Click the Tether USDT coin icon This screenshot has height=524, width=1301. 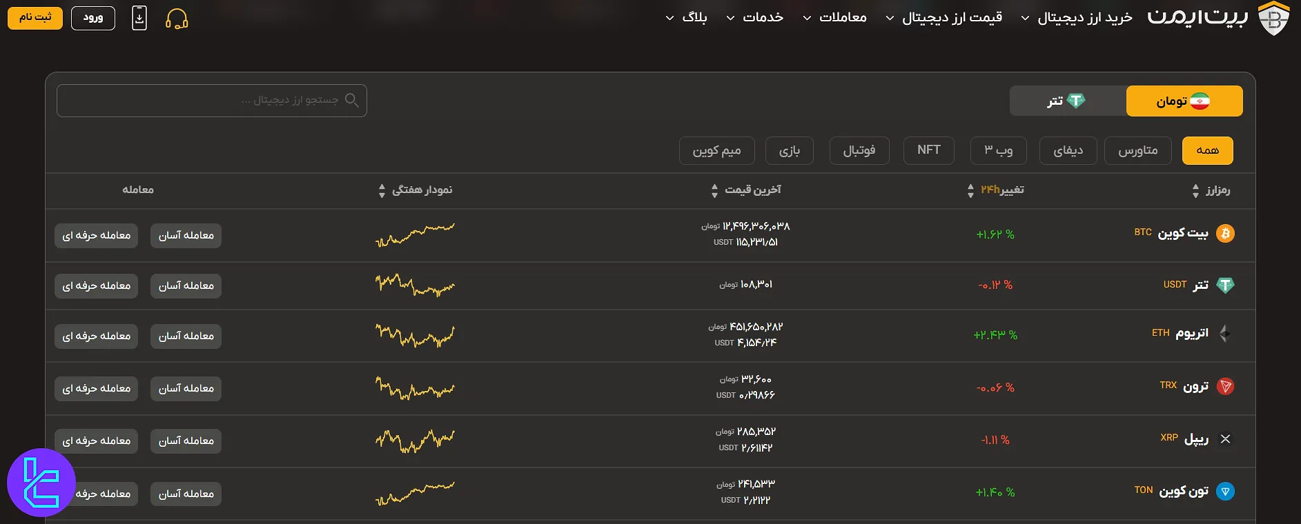pyautogui.click(x=1225, y=285)
